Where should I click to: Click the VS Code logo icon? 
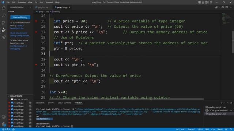click(x=3, y=2)
